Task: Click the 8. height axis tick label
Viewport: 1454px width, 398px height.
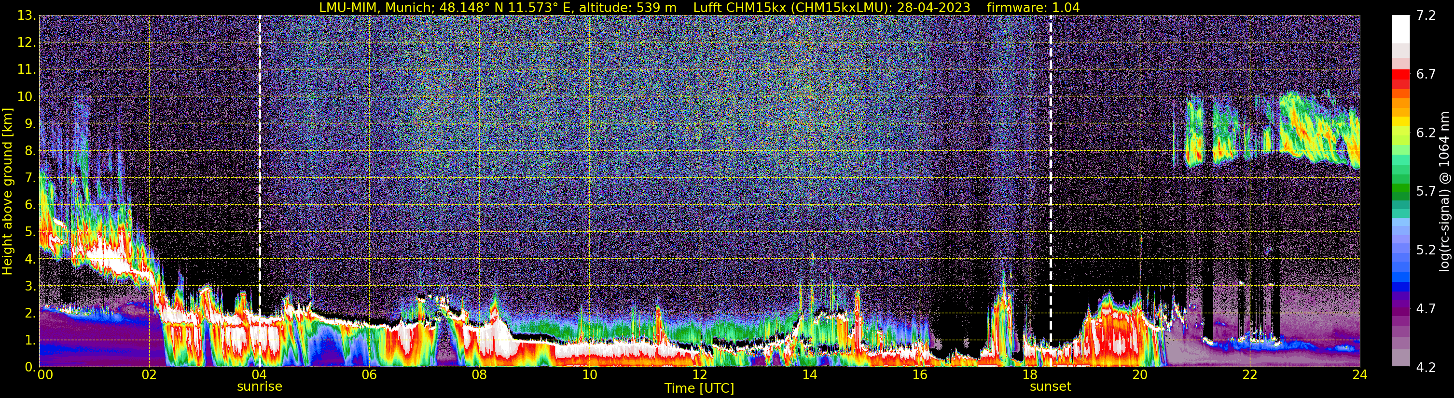Action: point(30,150)
